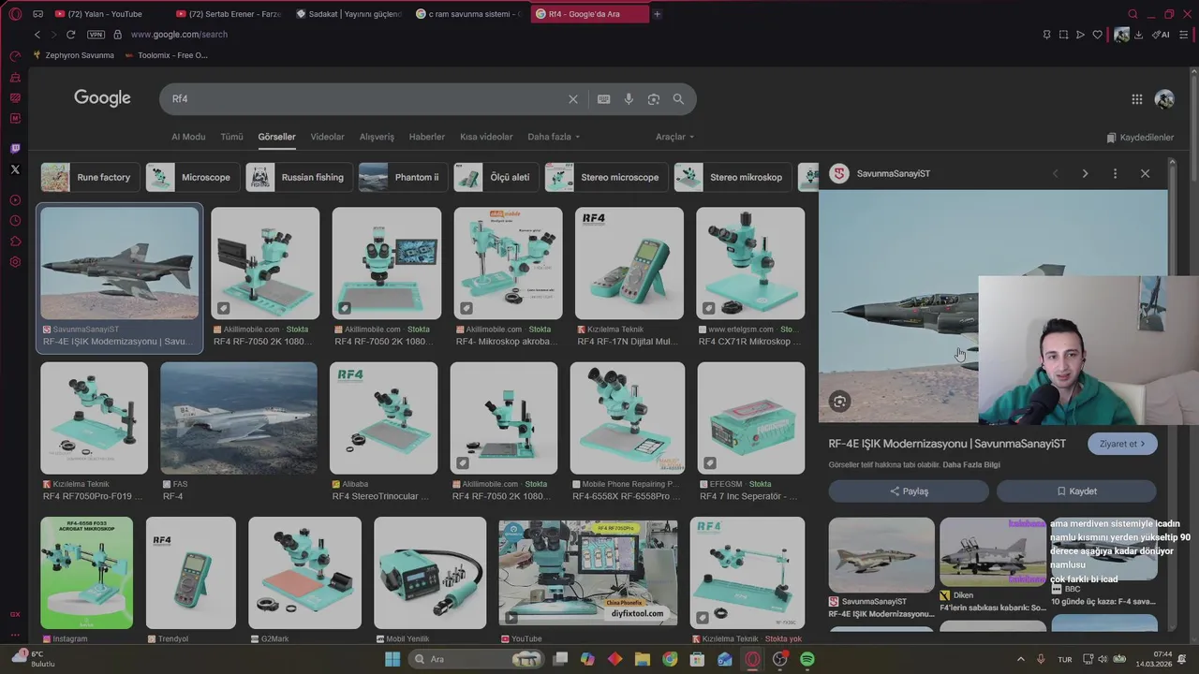The height and width of the screenshot is (674, 1199).
Task: Open the EFEGSM 7 Inc Seperatör thumbnail
Action: coord(750,418)
